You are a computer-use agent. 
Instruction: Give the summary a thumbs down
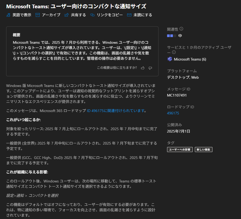150,68
